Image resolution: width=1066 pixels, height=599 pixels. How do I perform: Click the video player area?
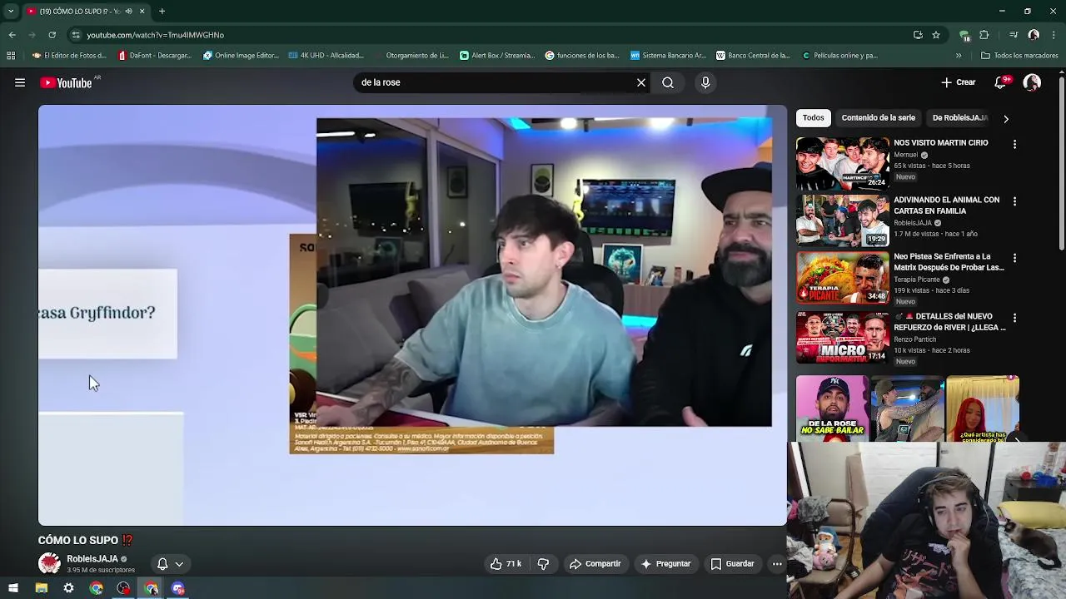tap(412, 315)
